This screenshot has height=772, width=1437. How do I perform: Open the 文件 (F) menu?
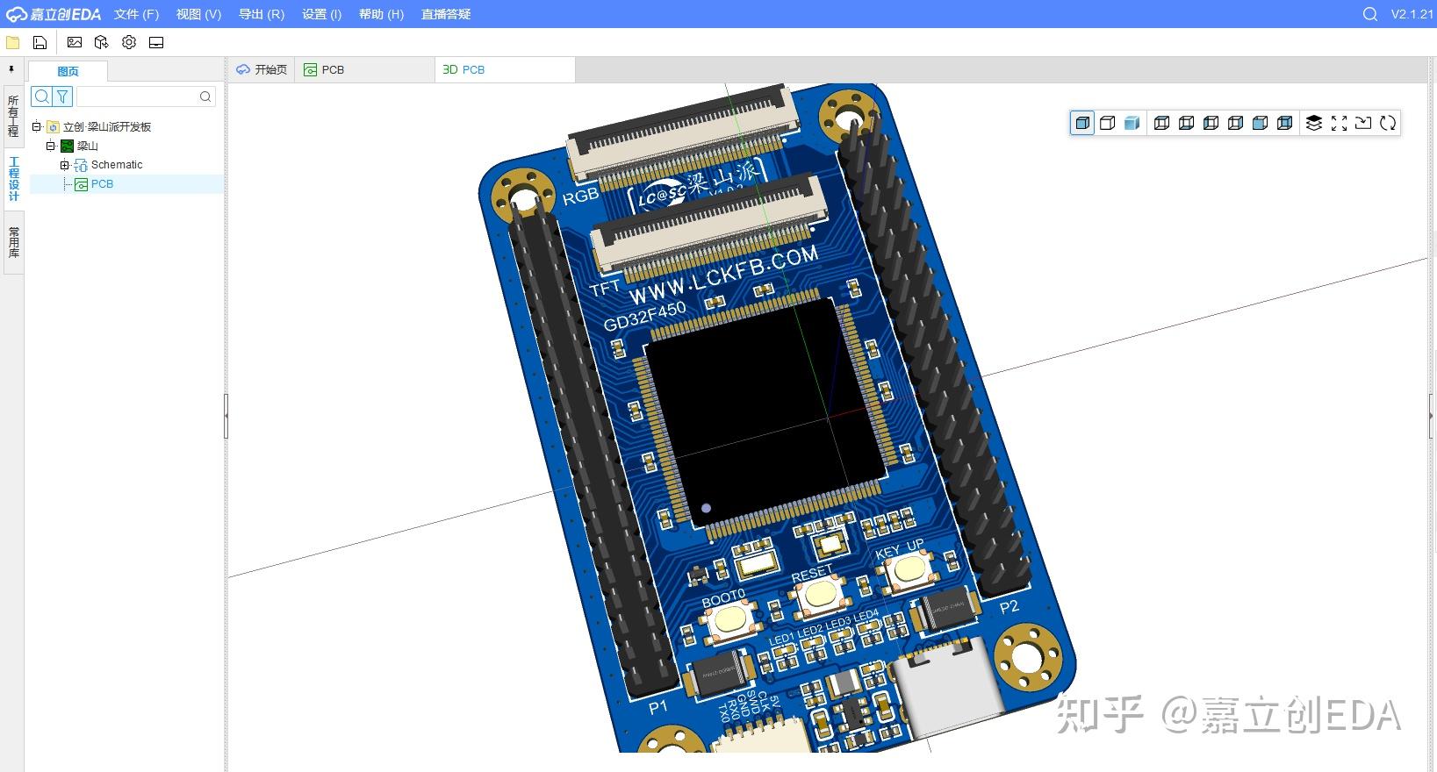(x=136, y=14)
